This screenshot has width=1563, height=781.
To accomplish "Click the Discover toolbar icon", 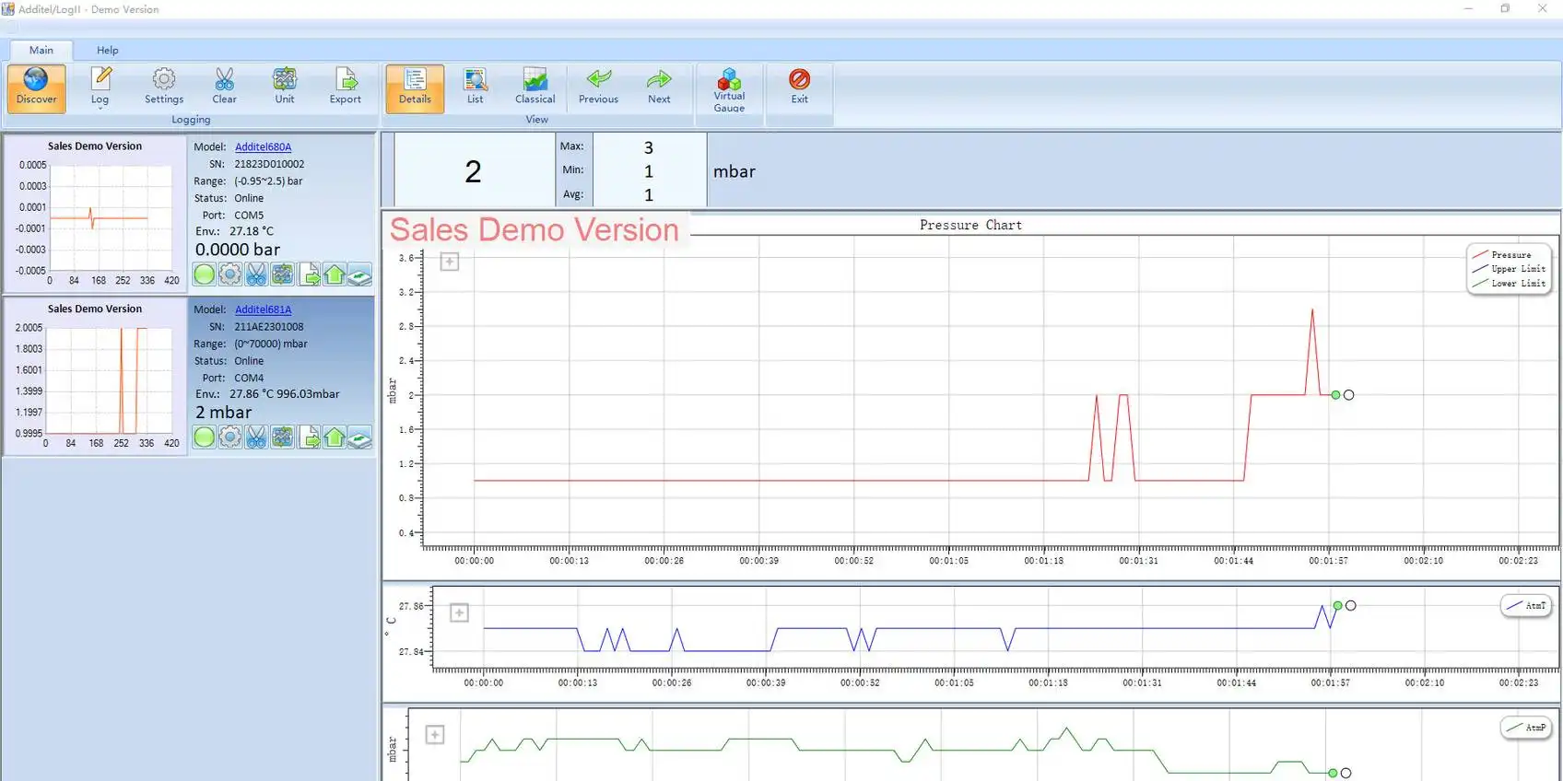I will pyautogui.click(x=36, y=87).
